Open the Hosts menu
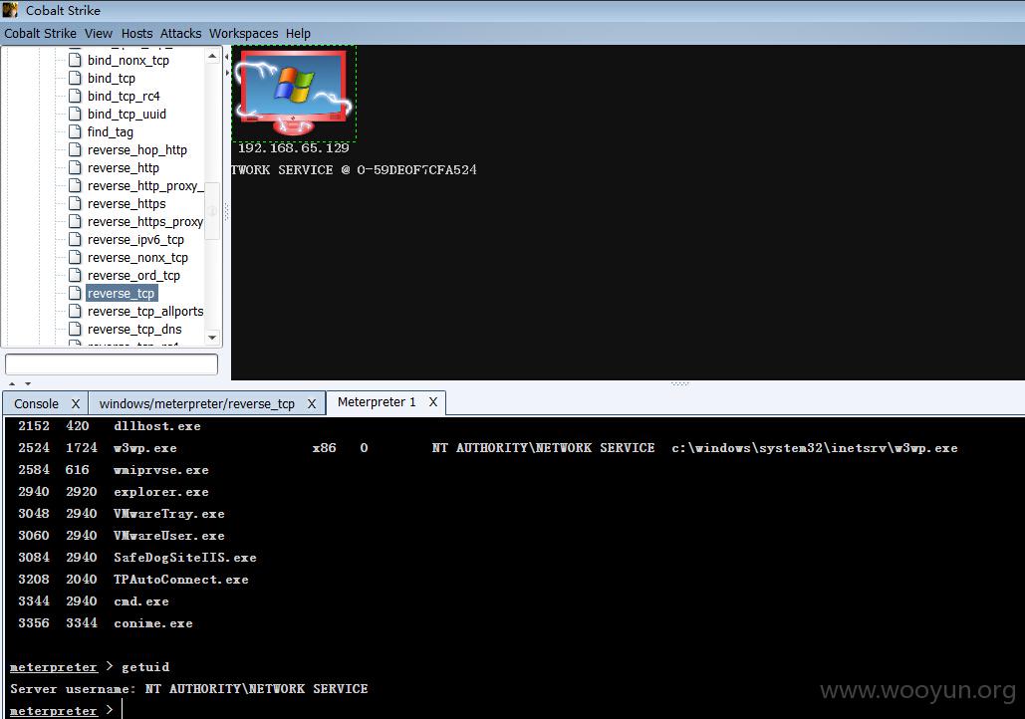 pos(136,33)
